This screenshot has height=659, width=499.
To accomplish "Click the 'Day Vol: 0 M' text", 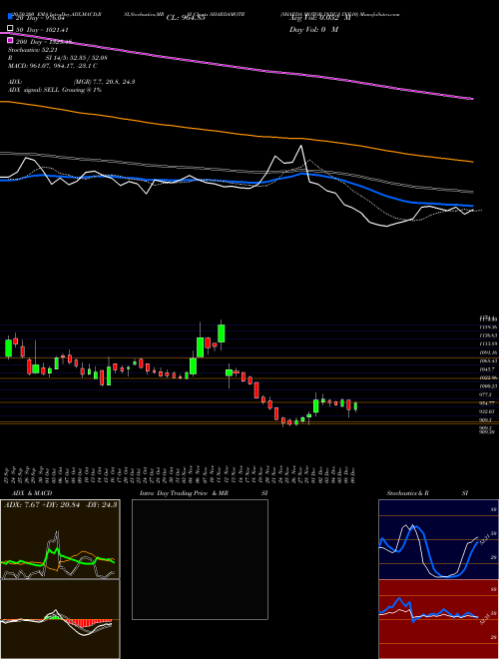I will coord(313,30).
